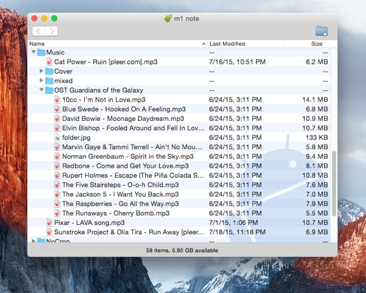Select 'David Bowie - Moonage Daydream.mp3'
Image resolution: width=366 pixels, height=293 pixels.
pyautogui.click(x=123, y=118)
